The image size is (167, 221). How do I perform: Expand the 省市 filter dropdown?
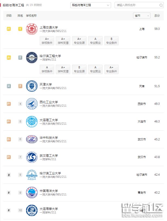tap(141, 15)
